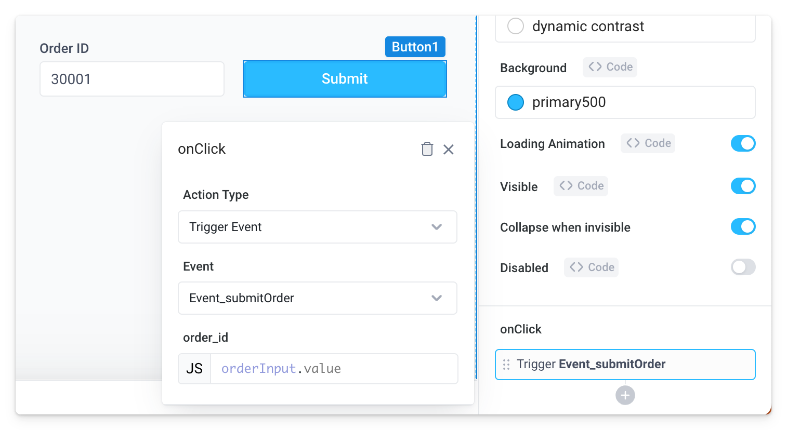This screenshot has height=430, width=787.
Task: Expand the Event dropdown showing Event_submitOrder
Action: (317, 298)
